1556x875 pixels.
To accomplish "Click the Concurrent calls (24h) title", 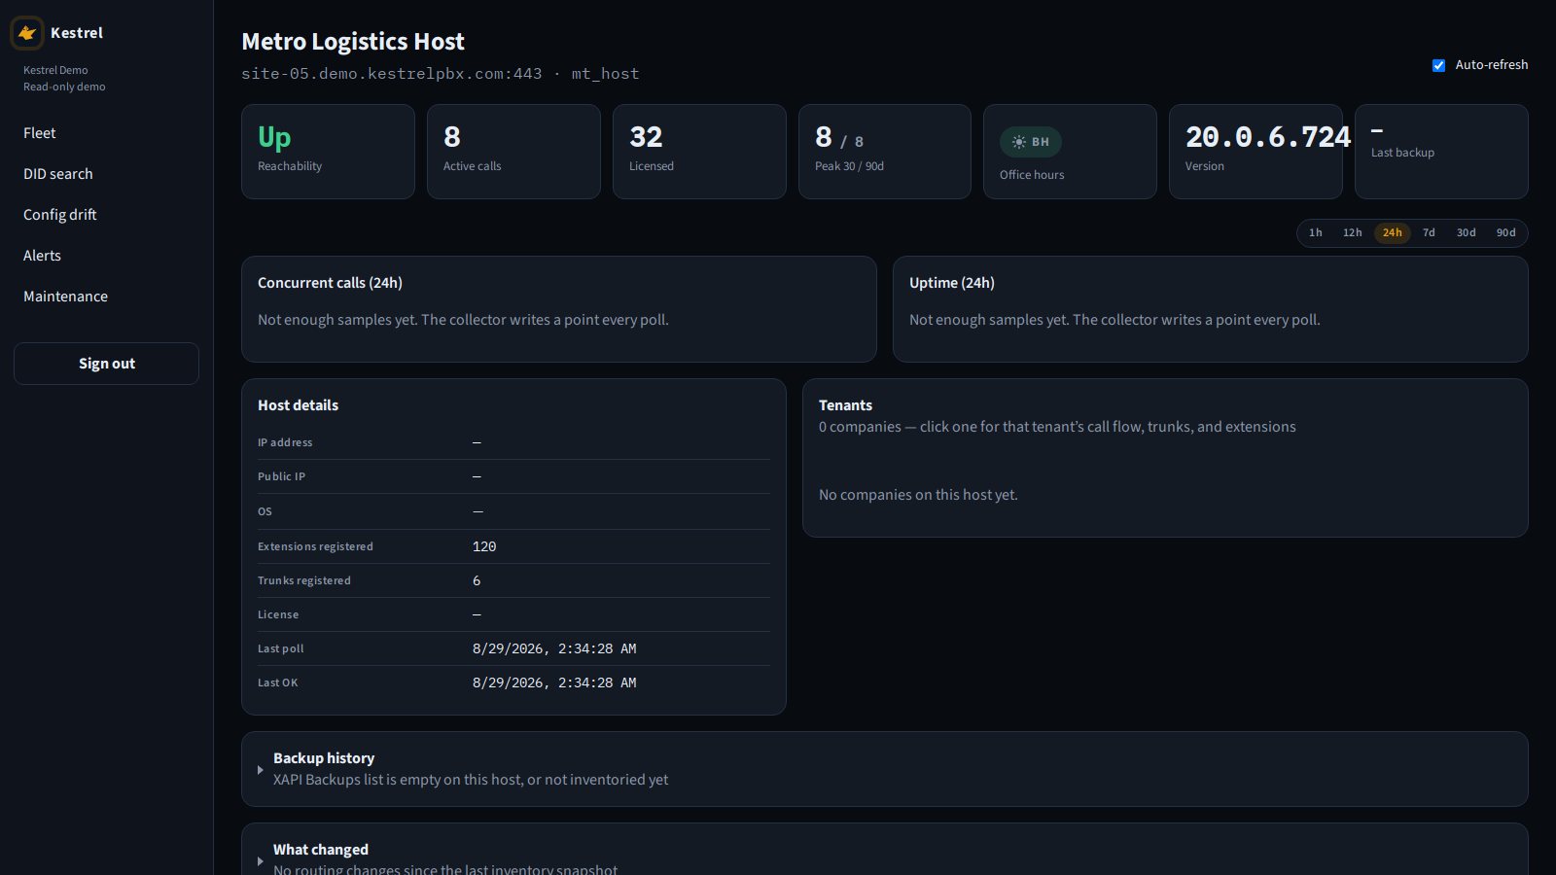I will click(x=330, y=283).
